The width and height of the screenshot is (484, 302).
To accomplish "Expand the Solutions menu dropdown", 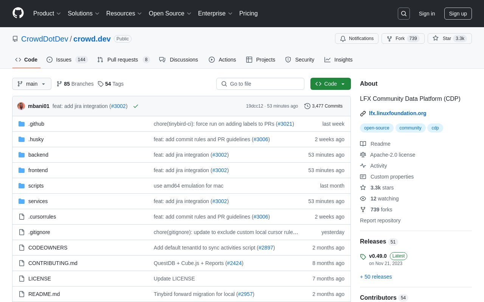I will 84,14.
